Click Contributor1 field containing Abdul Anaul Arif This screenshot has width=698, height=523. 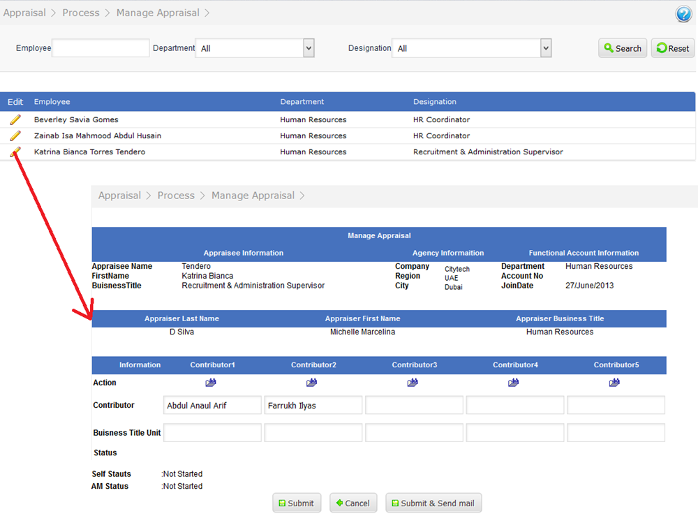[212, 406]
